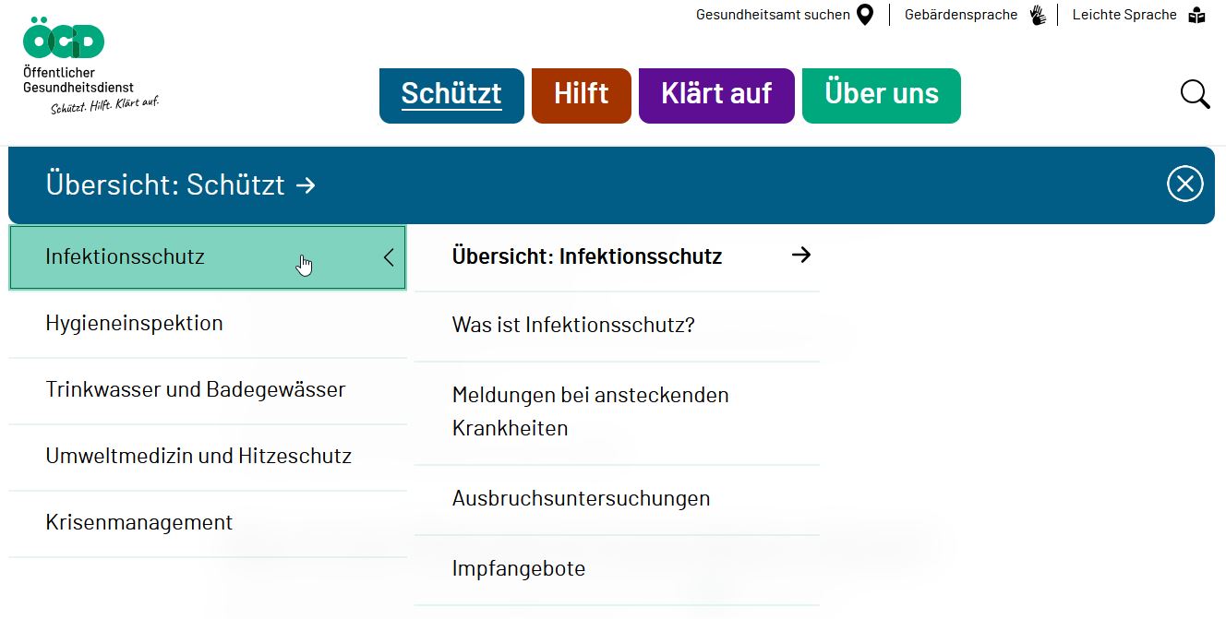Open the Impfangebote page
This screenshot has width=1226, height=619.
coord(519,568)
